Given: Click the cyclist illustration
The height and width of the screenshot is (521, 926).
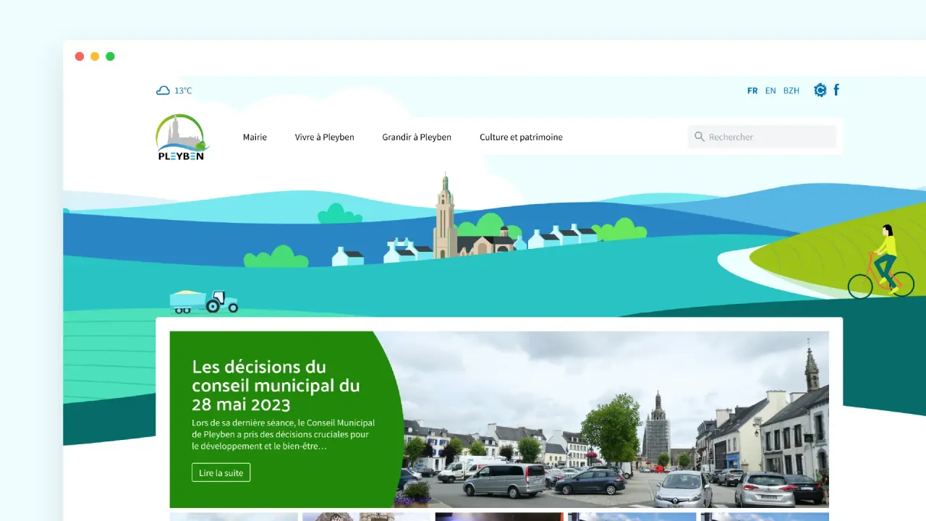Looking at the screenshot, I should [x=883, y=263].
